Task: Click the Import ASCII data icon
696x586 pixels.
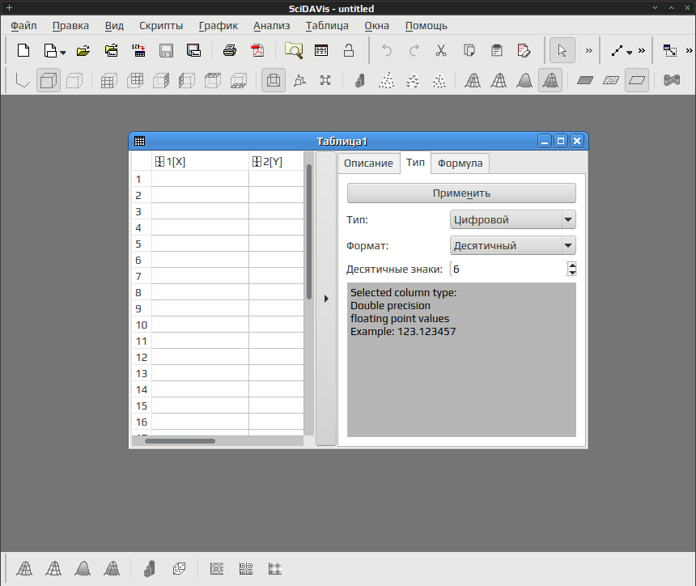Action: click(138, 51)
